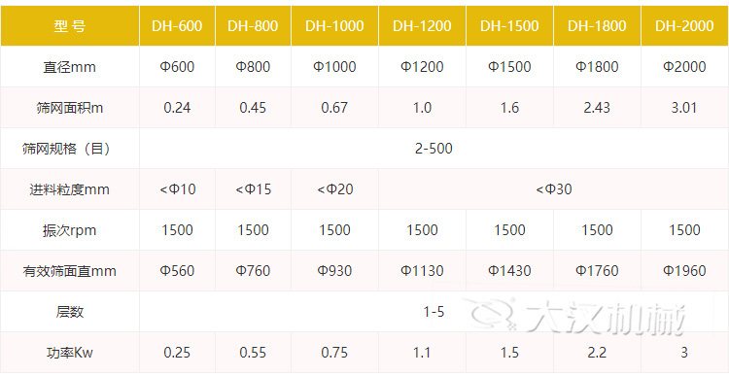729x376 pixels.
Task: Select the DH-800 column header
Action: (254, 25)
